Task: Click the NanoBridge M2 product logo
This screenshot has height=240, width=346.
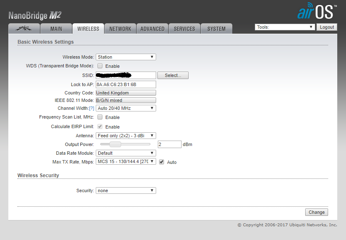Action: point(35,15)
